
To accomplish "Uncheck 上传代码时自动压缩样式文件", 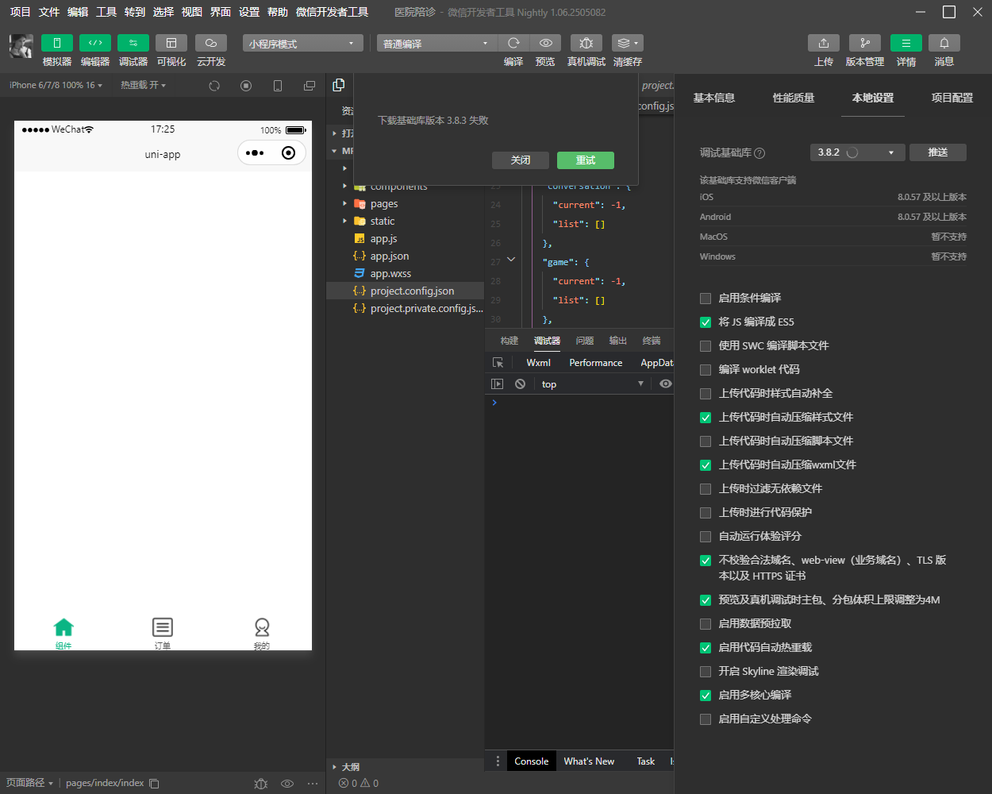I will pyautogui.click(x=706, y=418).
